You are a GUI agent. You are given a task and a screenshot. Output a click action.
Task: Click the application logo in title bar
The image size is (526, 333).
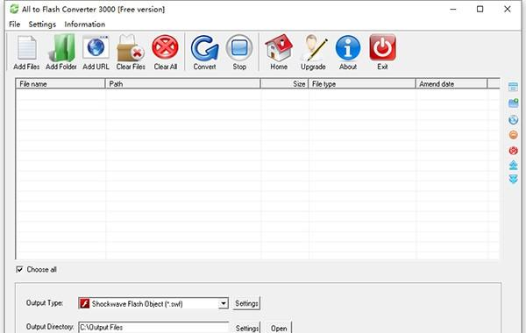pos(14,9)
